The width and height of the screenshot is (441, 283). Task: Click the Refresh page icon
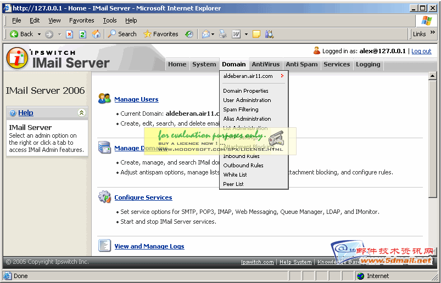click(83, 34)
